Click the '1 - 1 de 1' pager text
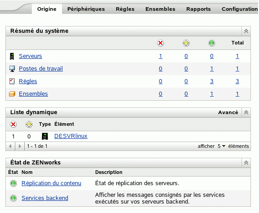The image size is (259, 213). pos(37,146)
